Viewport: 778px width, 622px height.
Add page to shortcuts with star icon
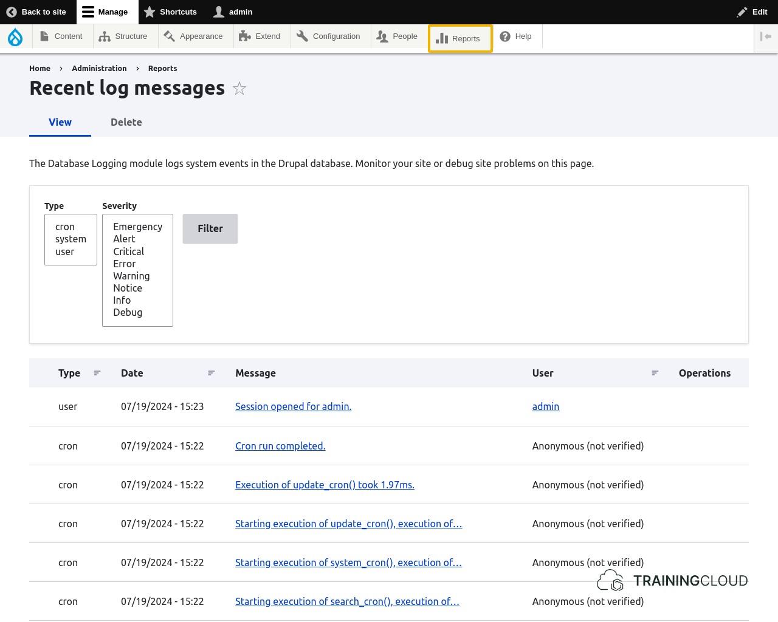point(239,89)
